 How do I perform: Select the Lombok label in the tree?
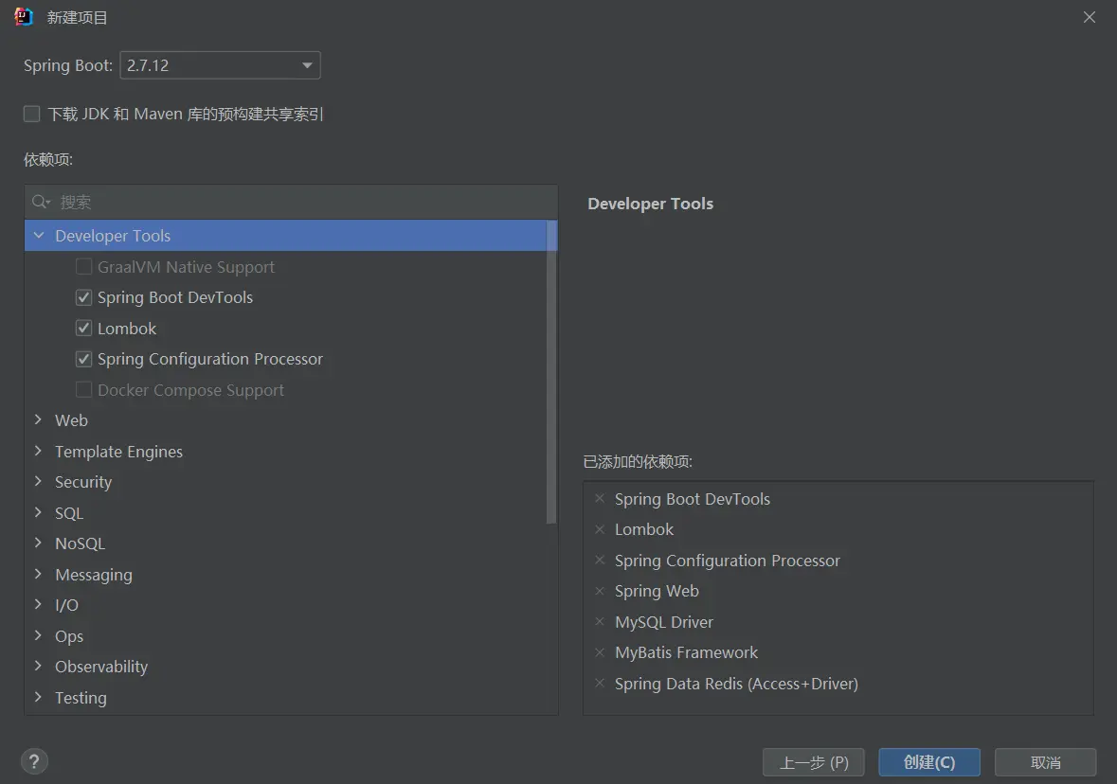pos(127,329)
